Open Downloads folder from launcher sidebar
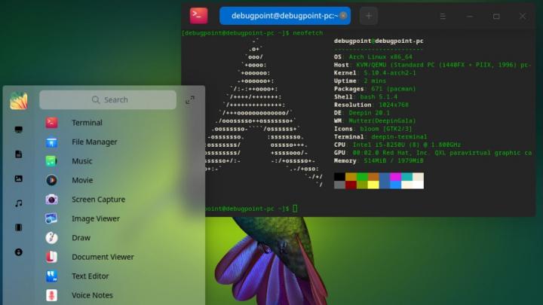 (18, 252)
